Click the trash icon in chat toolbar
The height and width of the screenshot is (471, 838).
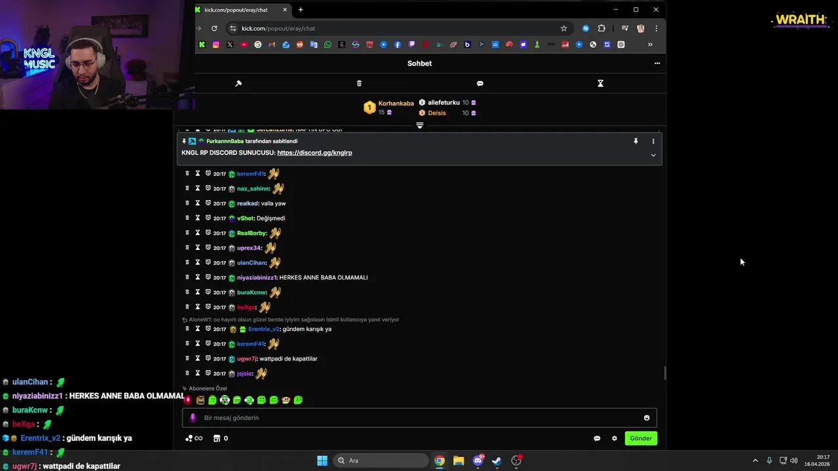coord(359,83)
